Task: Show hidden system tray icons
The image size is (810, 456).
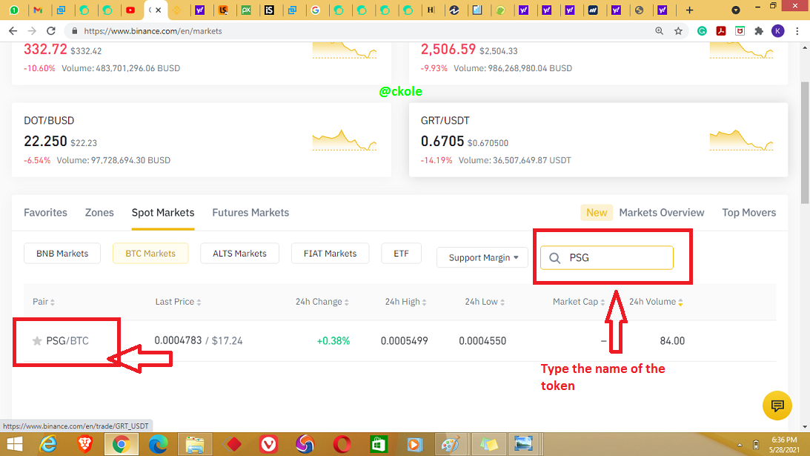Action: tap(740, 445)
